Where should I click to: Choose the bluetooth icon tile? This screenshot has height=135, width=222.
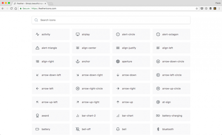[x=171, y=129]
